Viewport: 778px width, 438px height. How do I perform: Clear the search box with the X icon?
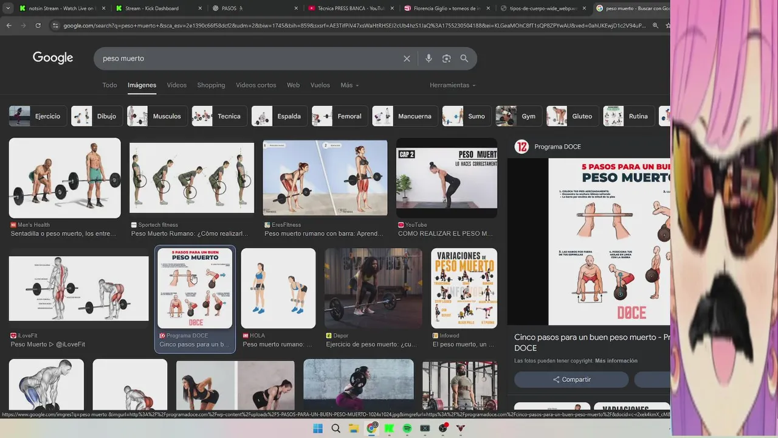point(407,58)
